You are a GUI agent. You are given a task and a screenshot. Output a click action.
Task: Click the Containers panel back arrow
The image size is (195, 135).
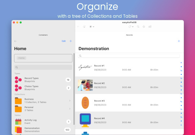(x=16, y=41)
